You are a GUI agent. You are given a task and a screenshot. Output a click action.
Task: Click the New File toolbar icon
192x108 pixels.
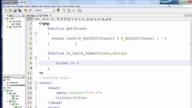click(6, 10)
